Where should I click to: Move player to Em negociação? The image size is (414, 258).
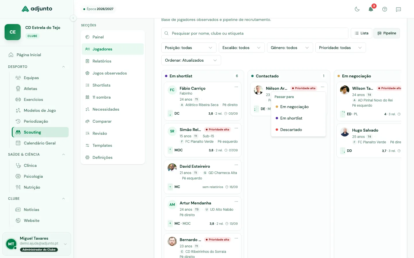tap(298, 107)
